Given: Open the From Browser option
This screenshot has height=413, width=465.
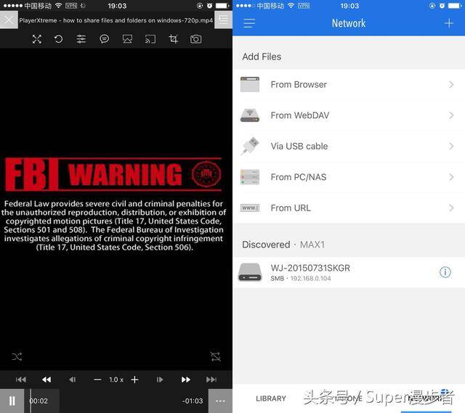Looking at the screenshot, I should pos(349,85).
